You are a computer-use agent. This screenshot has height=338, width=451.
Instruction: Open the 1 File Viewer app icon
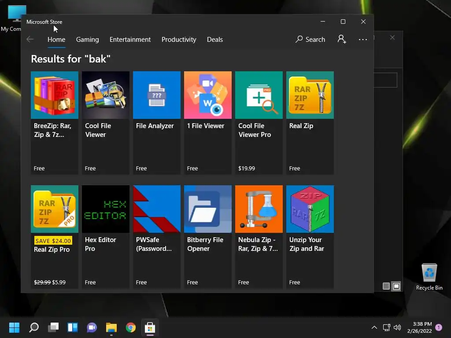[x=208, y=95]
